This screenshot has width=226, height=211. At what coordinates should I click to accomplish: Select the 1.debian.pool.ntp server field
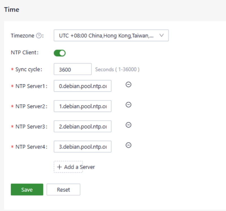coord(82,106)
